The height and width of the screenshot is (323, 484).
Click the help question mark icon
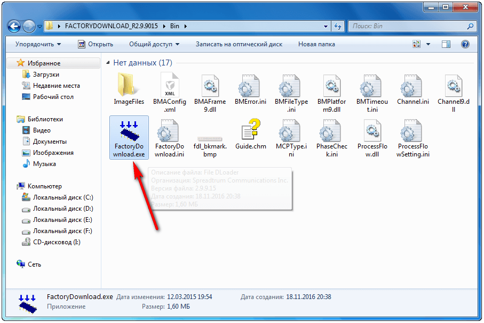(465, 44)
